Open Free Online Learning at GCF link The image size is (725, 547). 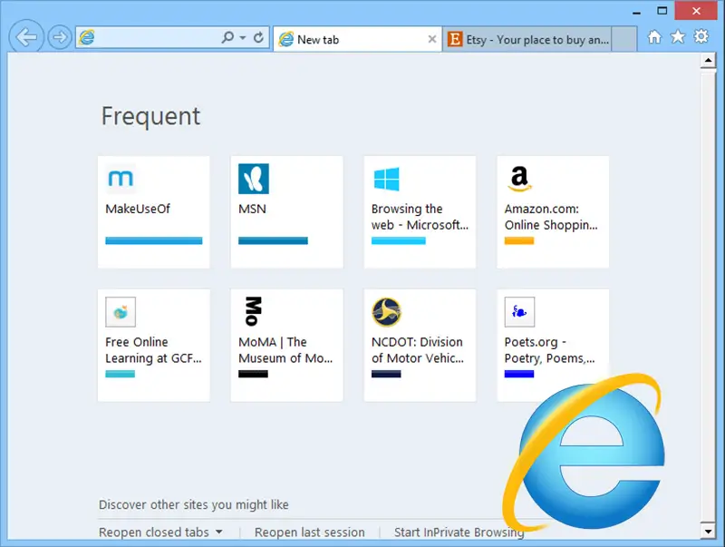coord(153,350)
